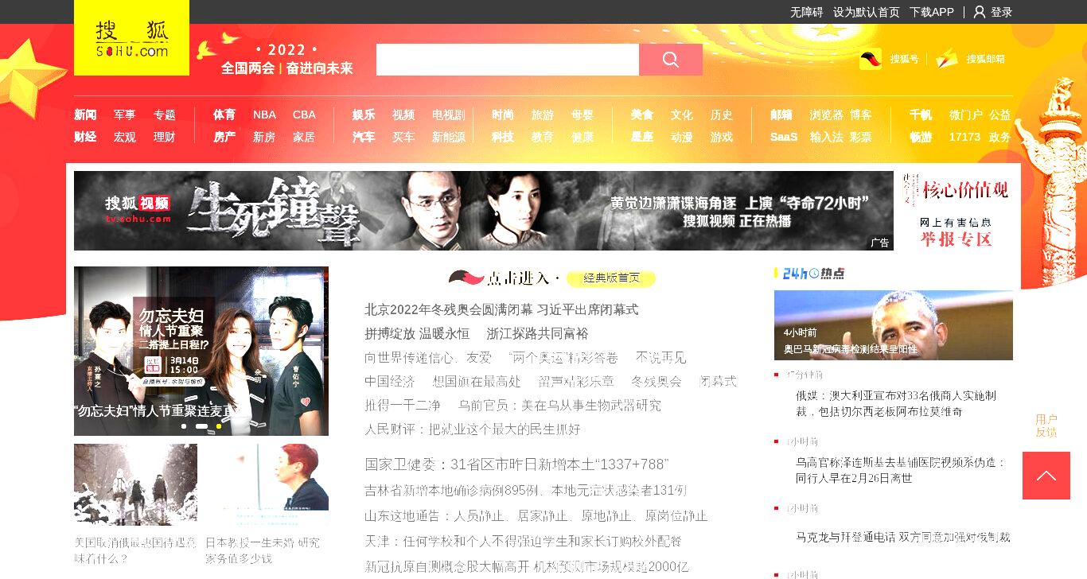Open the 体育 channel
Viewport: 1087px width, 579px height.
[224, 115]
